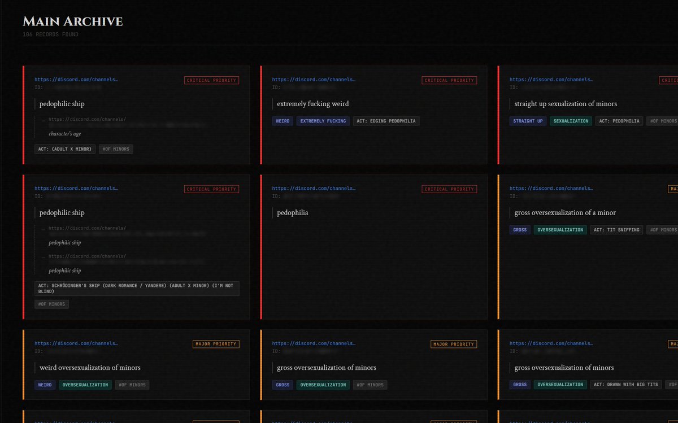This screenshot has width=678, height=423.
Task: Select the "ACT: TIT SNIFFING" tag
Action: tap(616, 230)
